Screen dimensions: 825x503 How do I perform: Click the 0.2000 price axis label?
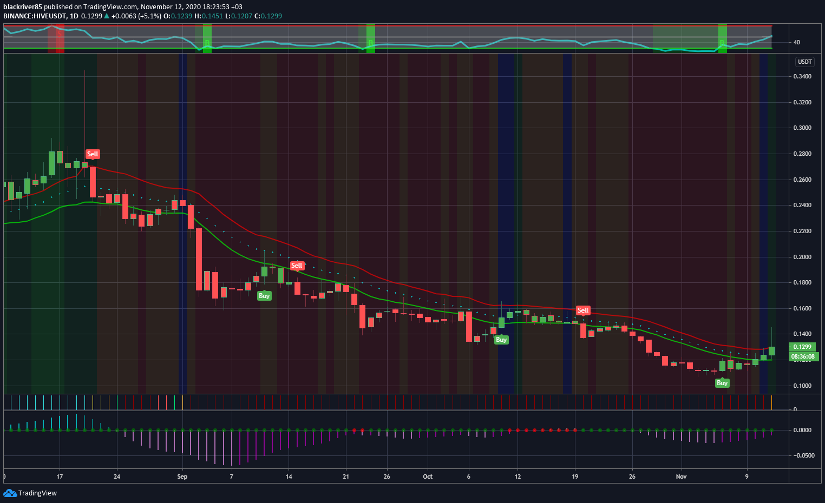click(802, 257)
